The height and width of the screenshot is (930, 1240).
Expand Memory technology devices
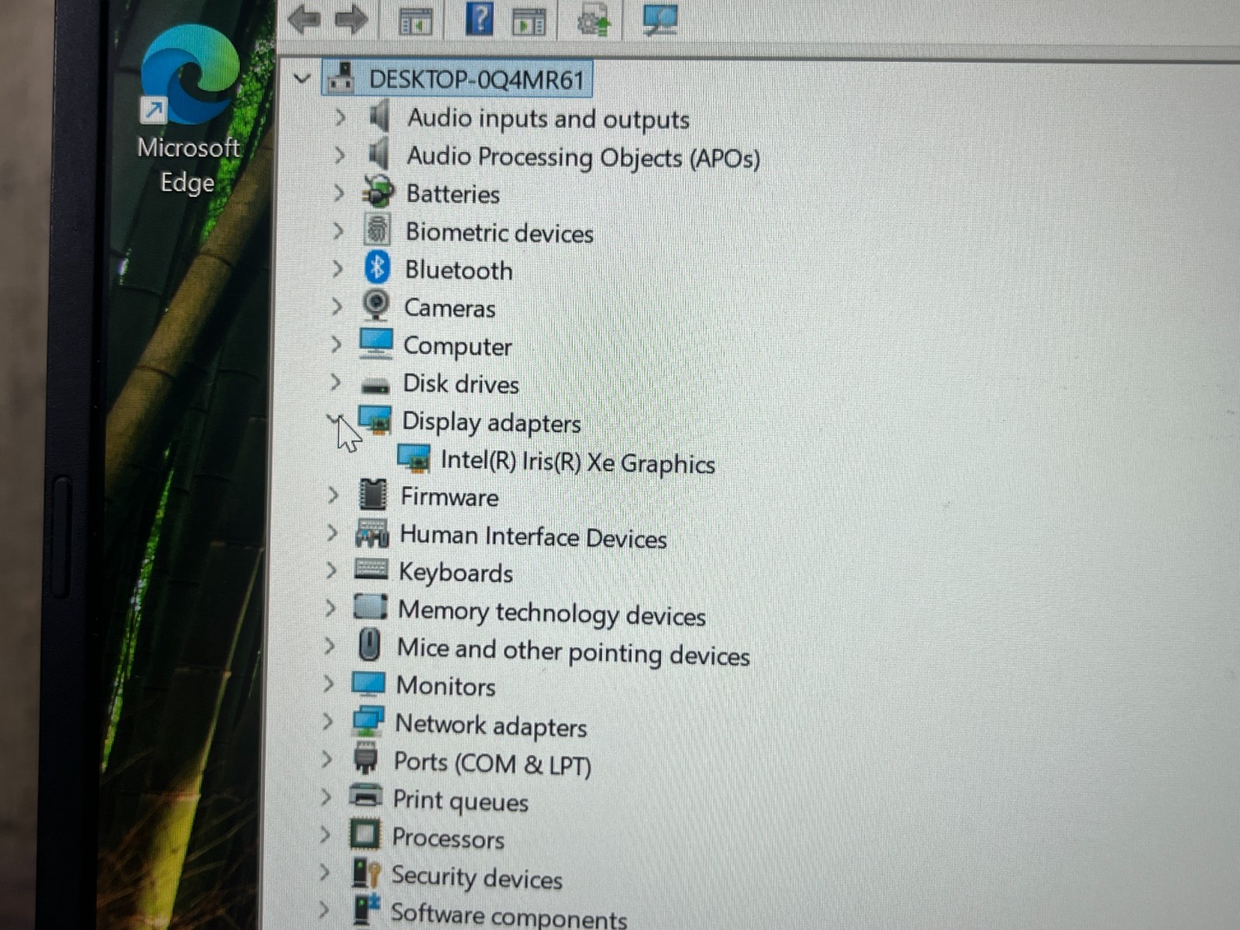coord(331,608)
